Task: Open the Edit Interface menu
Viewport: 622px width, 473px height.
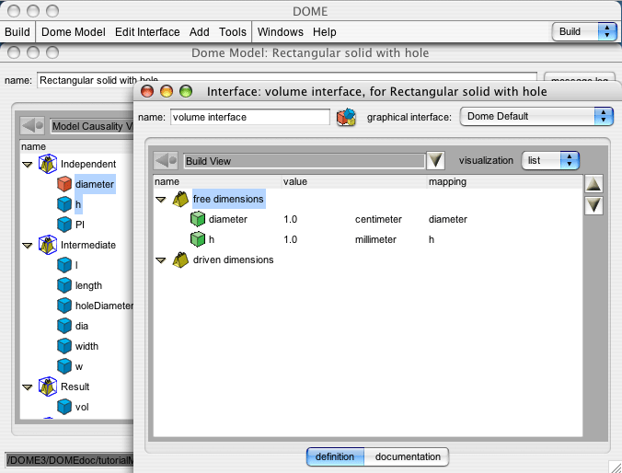Action: tap(147, 31)
